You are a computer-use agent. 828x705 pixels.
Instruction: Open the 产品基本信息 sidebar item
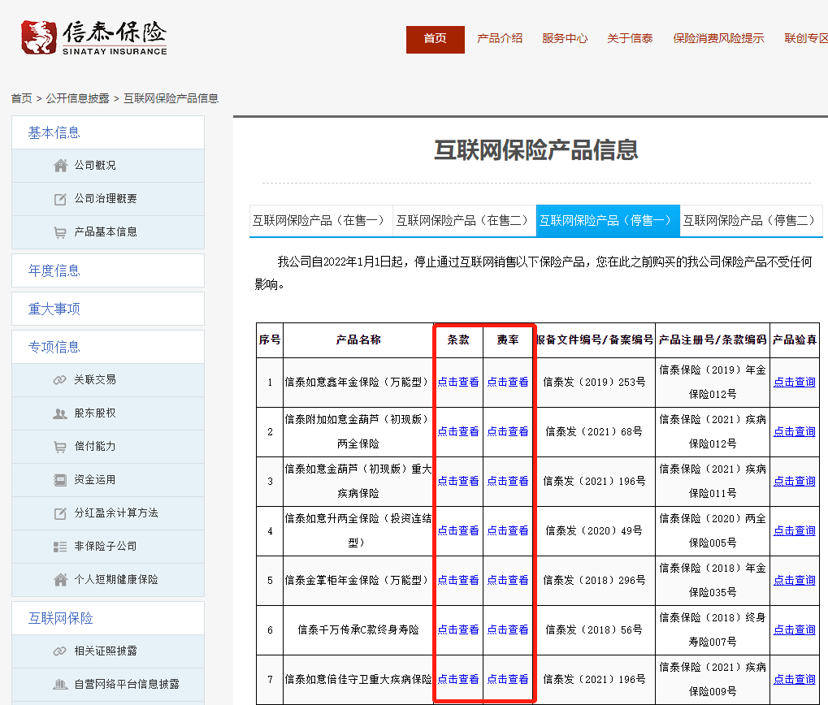pos(108,232)
